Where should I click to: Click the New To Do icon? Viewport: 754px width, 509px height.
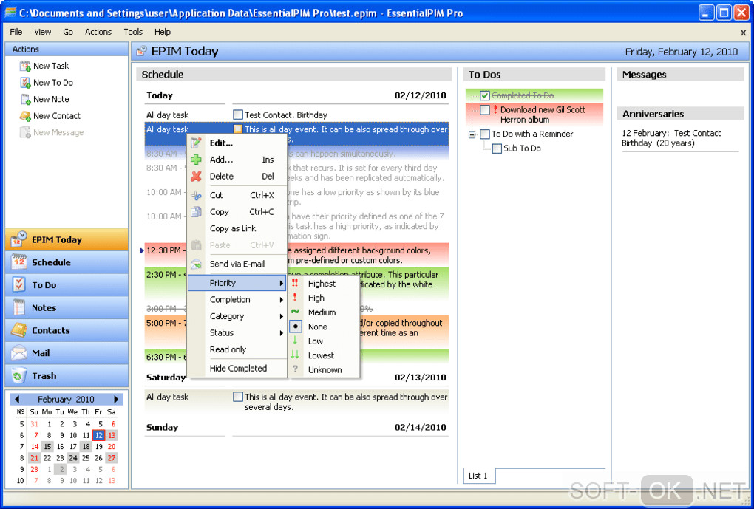pyautogui.click(x=25, y=83)
